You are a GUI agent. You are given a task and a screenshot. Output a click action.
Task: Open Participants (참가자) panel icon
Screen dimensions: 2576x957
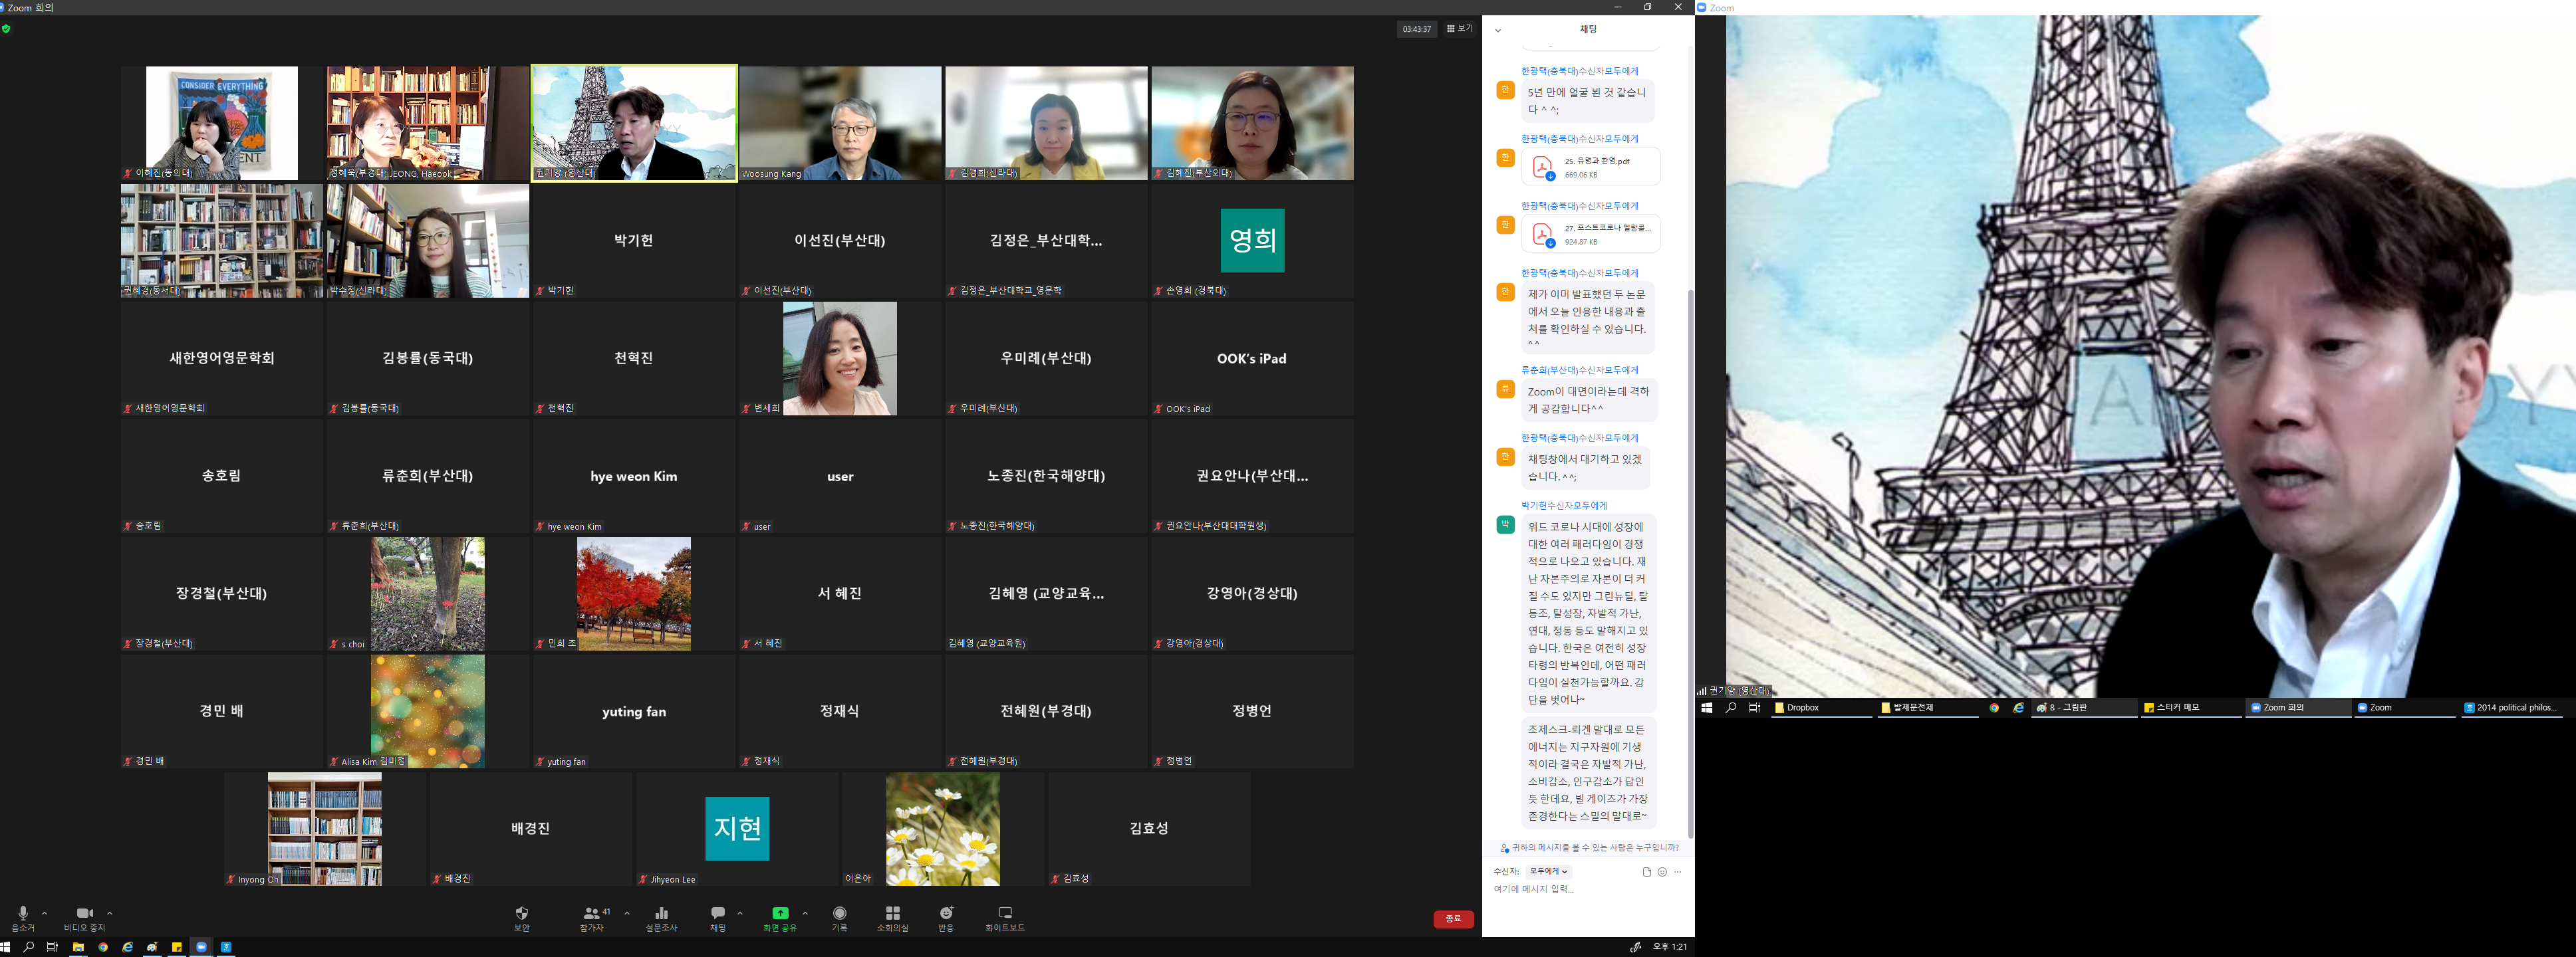click(x=592, y=913)
